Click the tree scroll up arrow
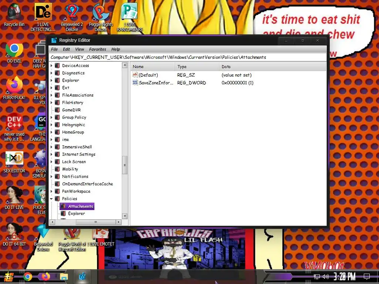 click(125, 65)
